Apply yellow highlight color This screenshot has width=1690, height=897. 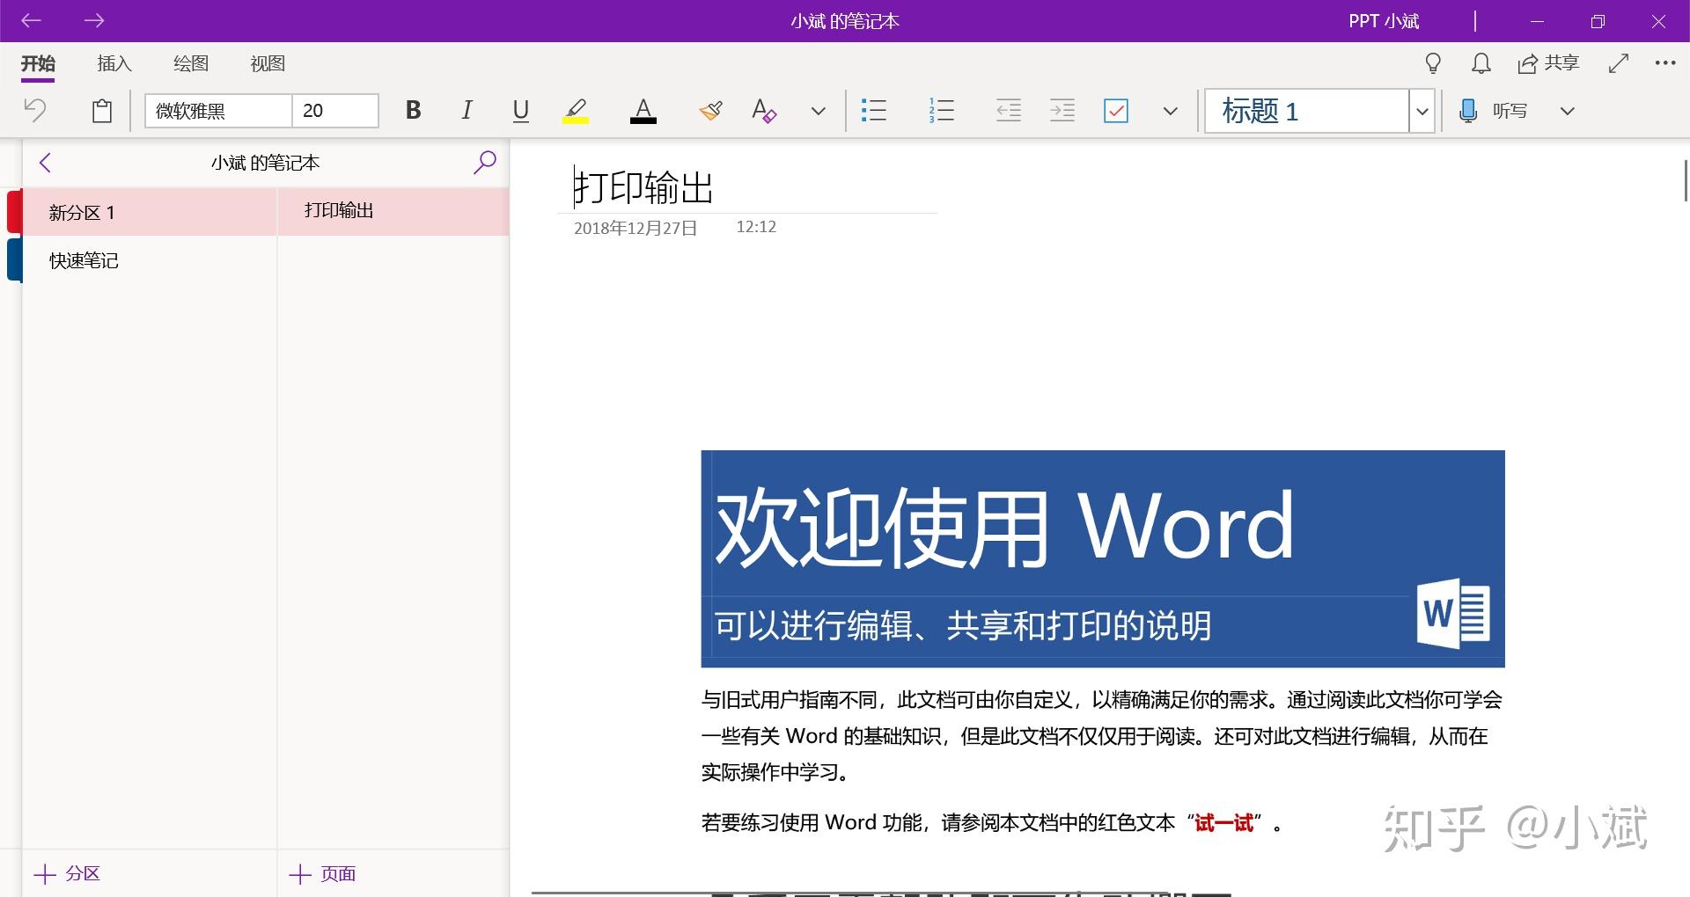[x=576, y=111]
